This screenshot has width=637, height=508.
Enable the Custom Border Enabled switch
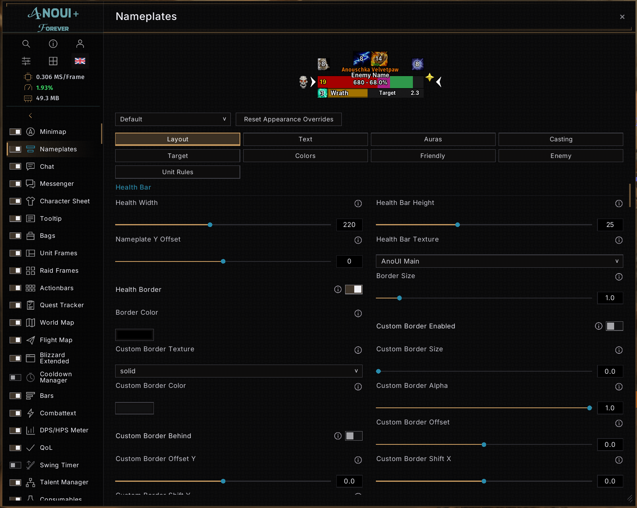point(615,326)
